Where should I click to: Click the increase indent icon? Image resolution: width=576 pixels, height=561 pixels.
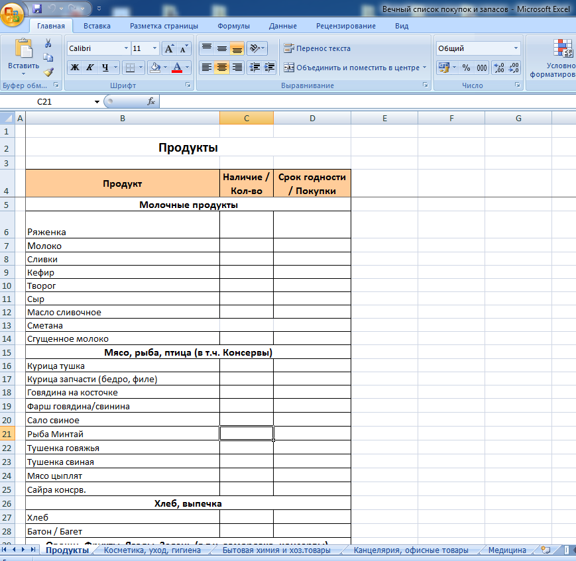click(269, 68)
